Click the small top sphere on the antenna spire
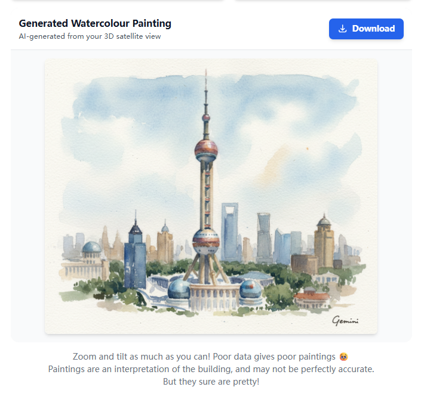The width and height of the screenshot is (424, 393). click(x=206, y=117)
